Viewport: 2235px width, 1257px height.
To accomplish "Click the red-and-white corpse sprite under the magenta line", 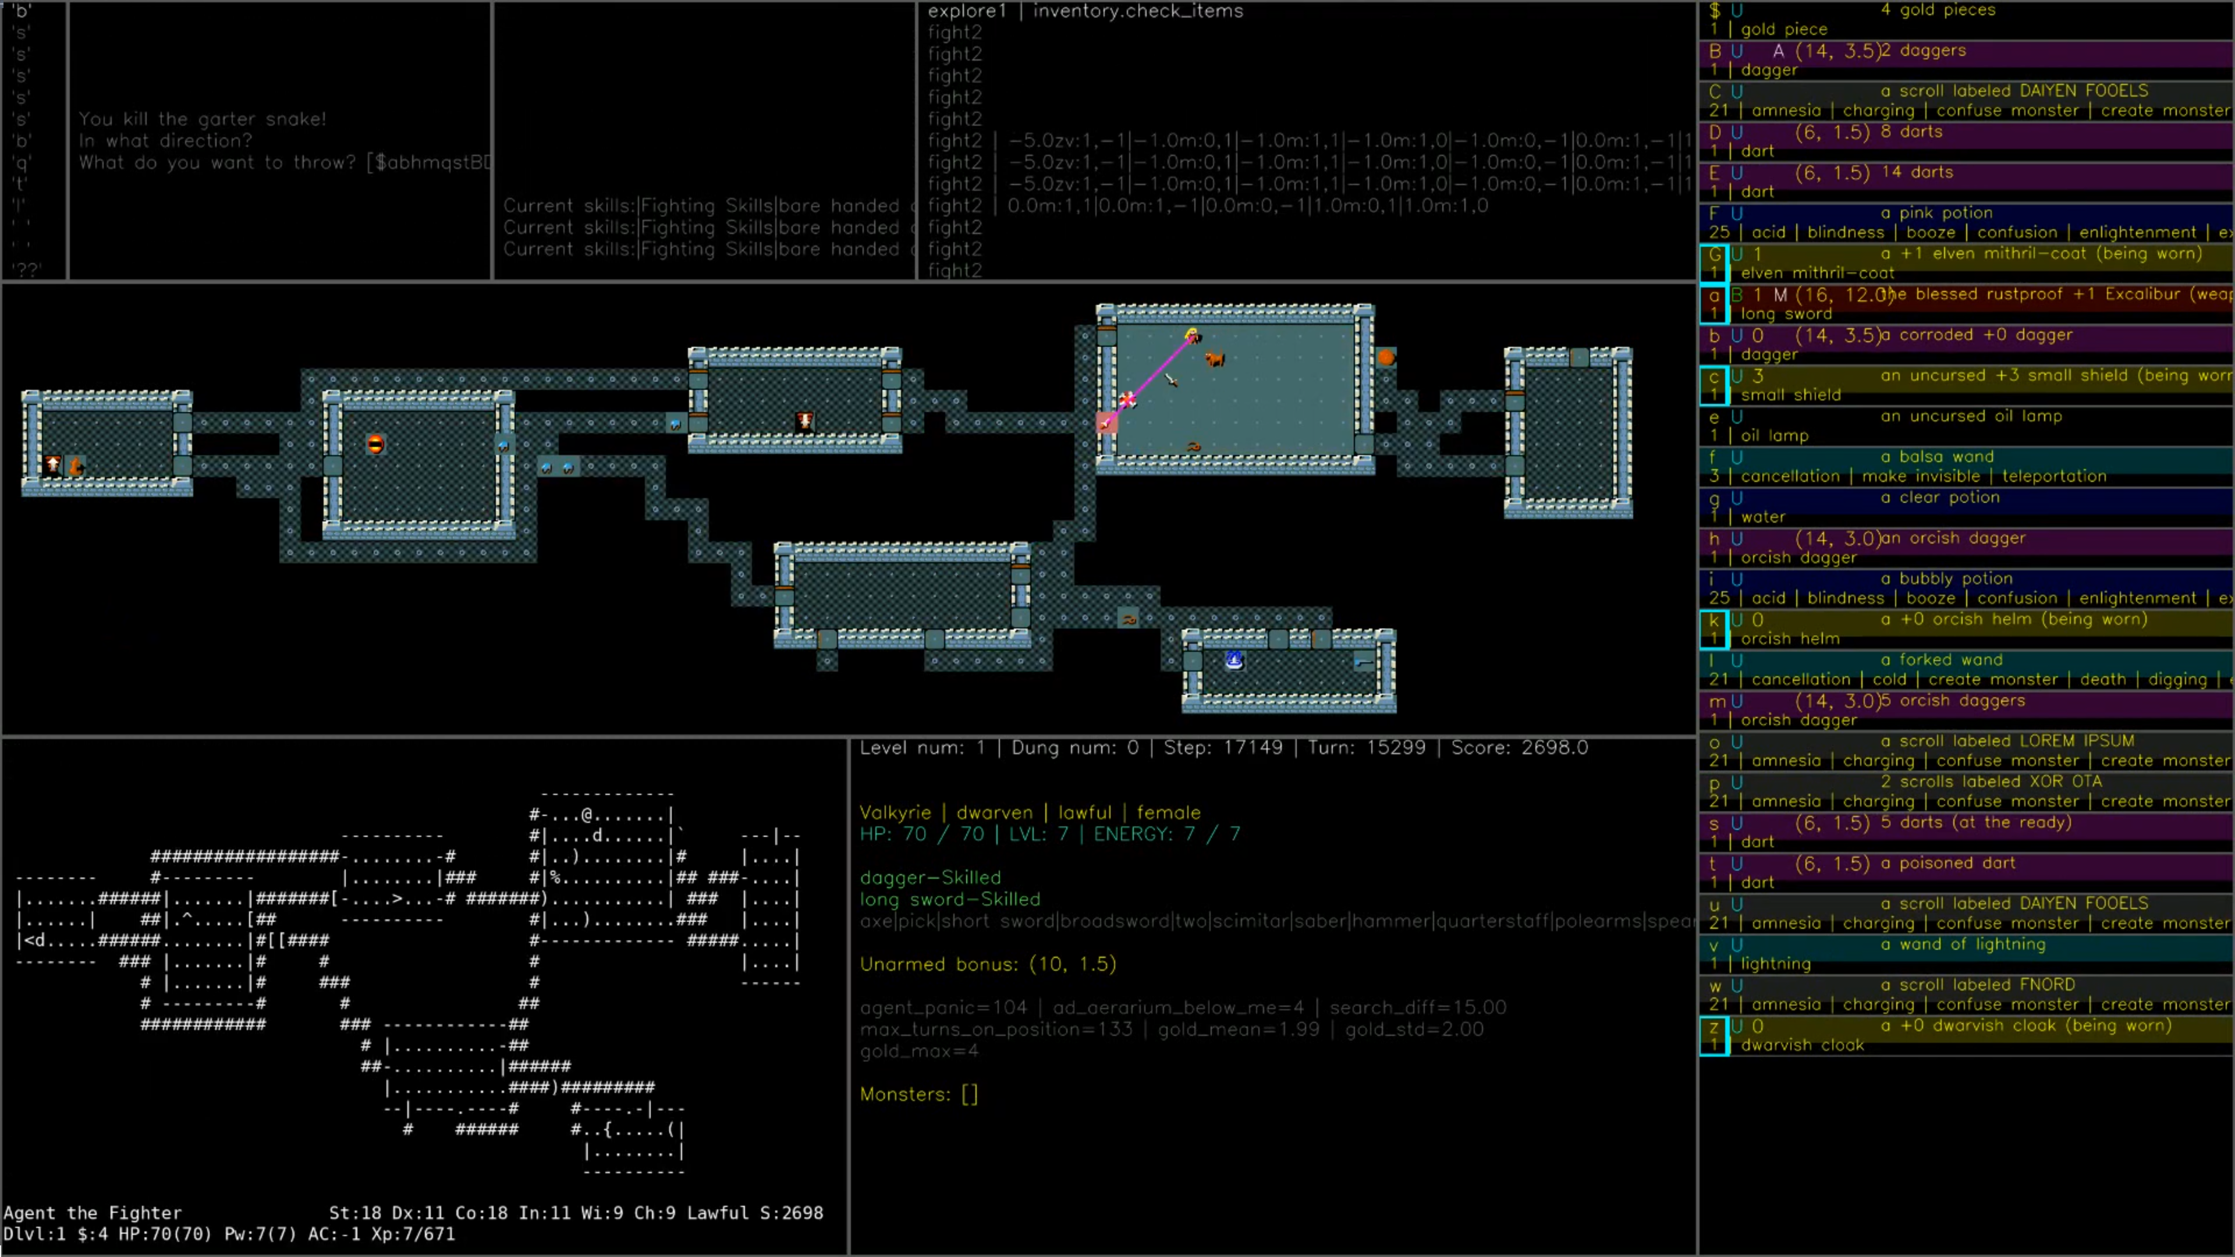I will pyautogui.click(x=1127, y=399).
